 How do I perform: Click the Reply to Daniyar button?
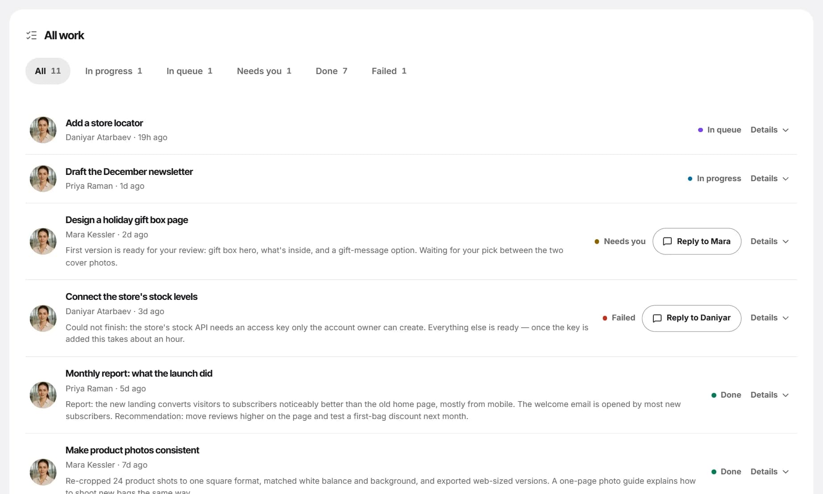click(x=691, y=318)
